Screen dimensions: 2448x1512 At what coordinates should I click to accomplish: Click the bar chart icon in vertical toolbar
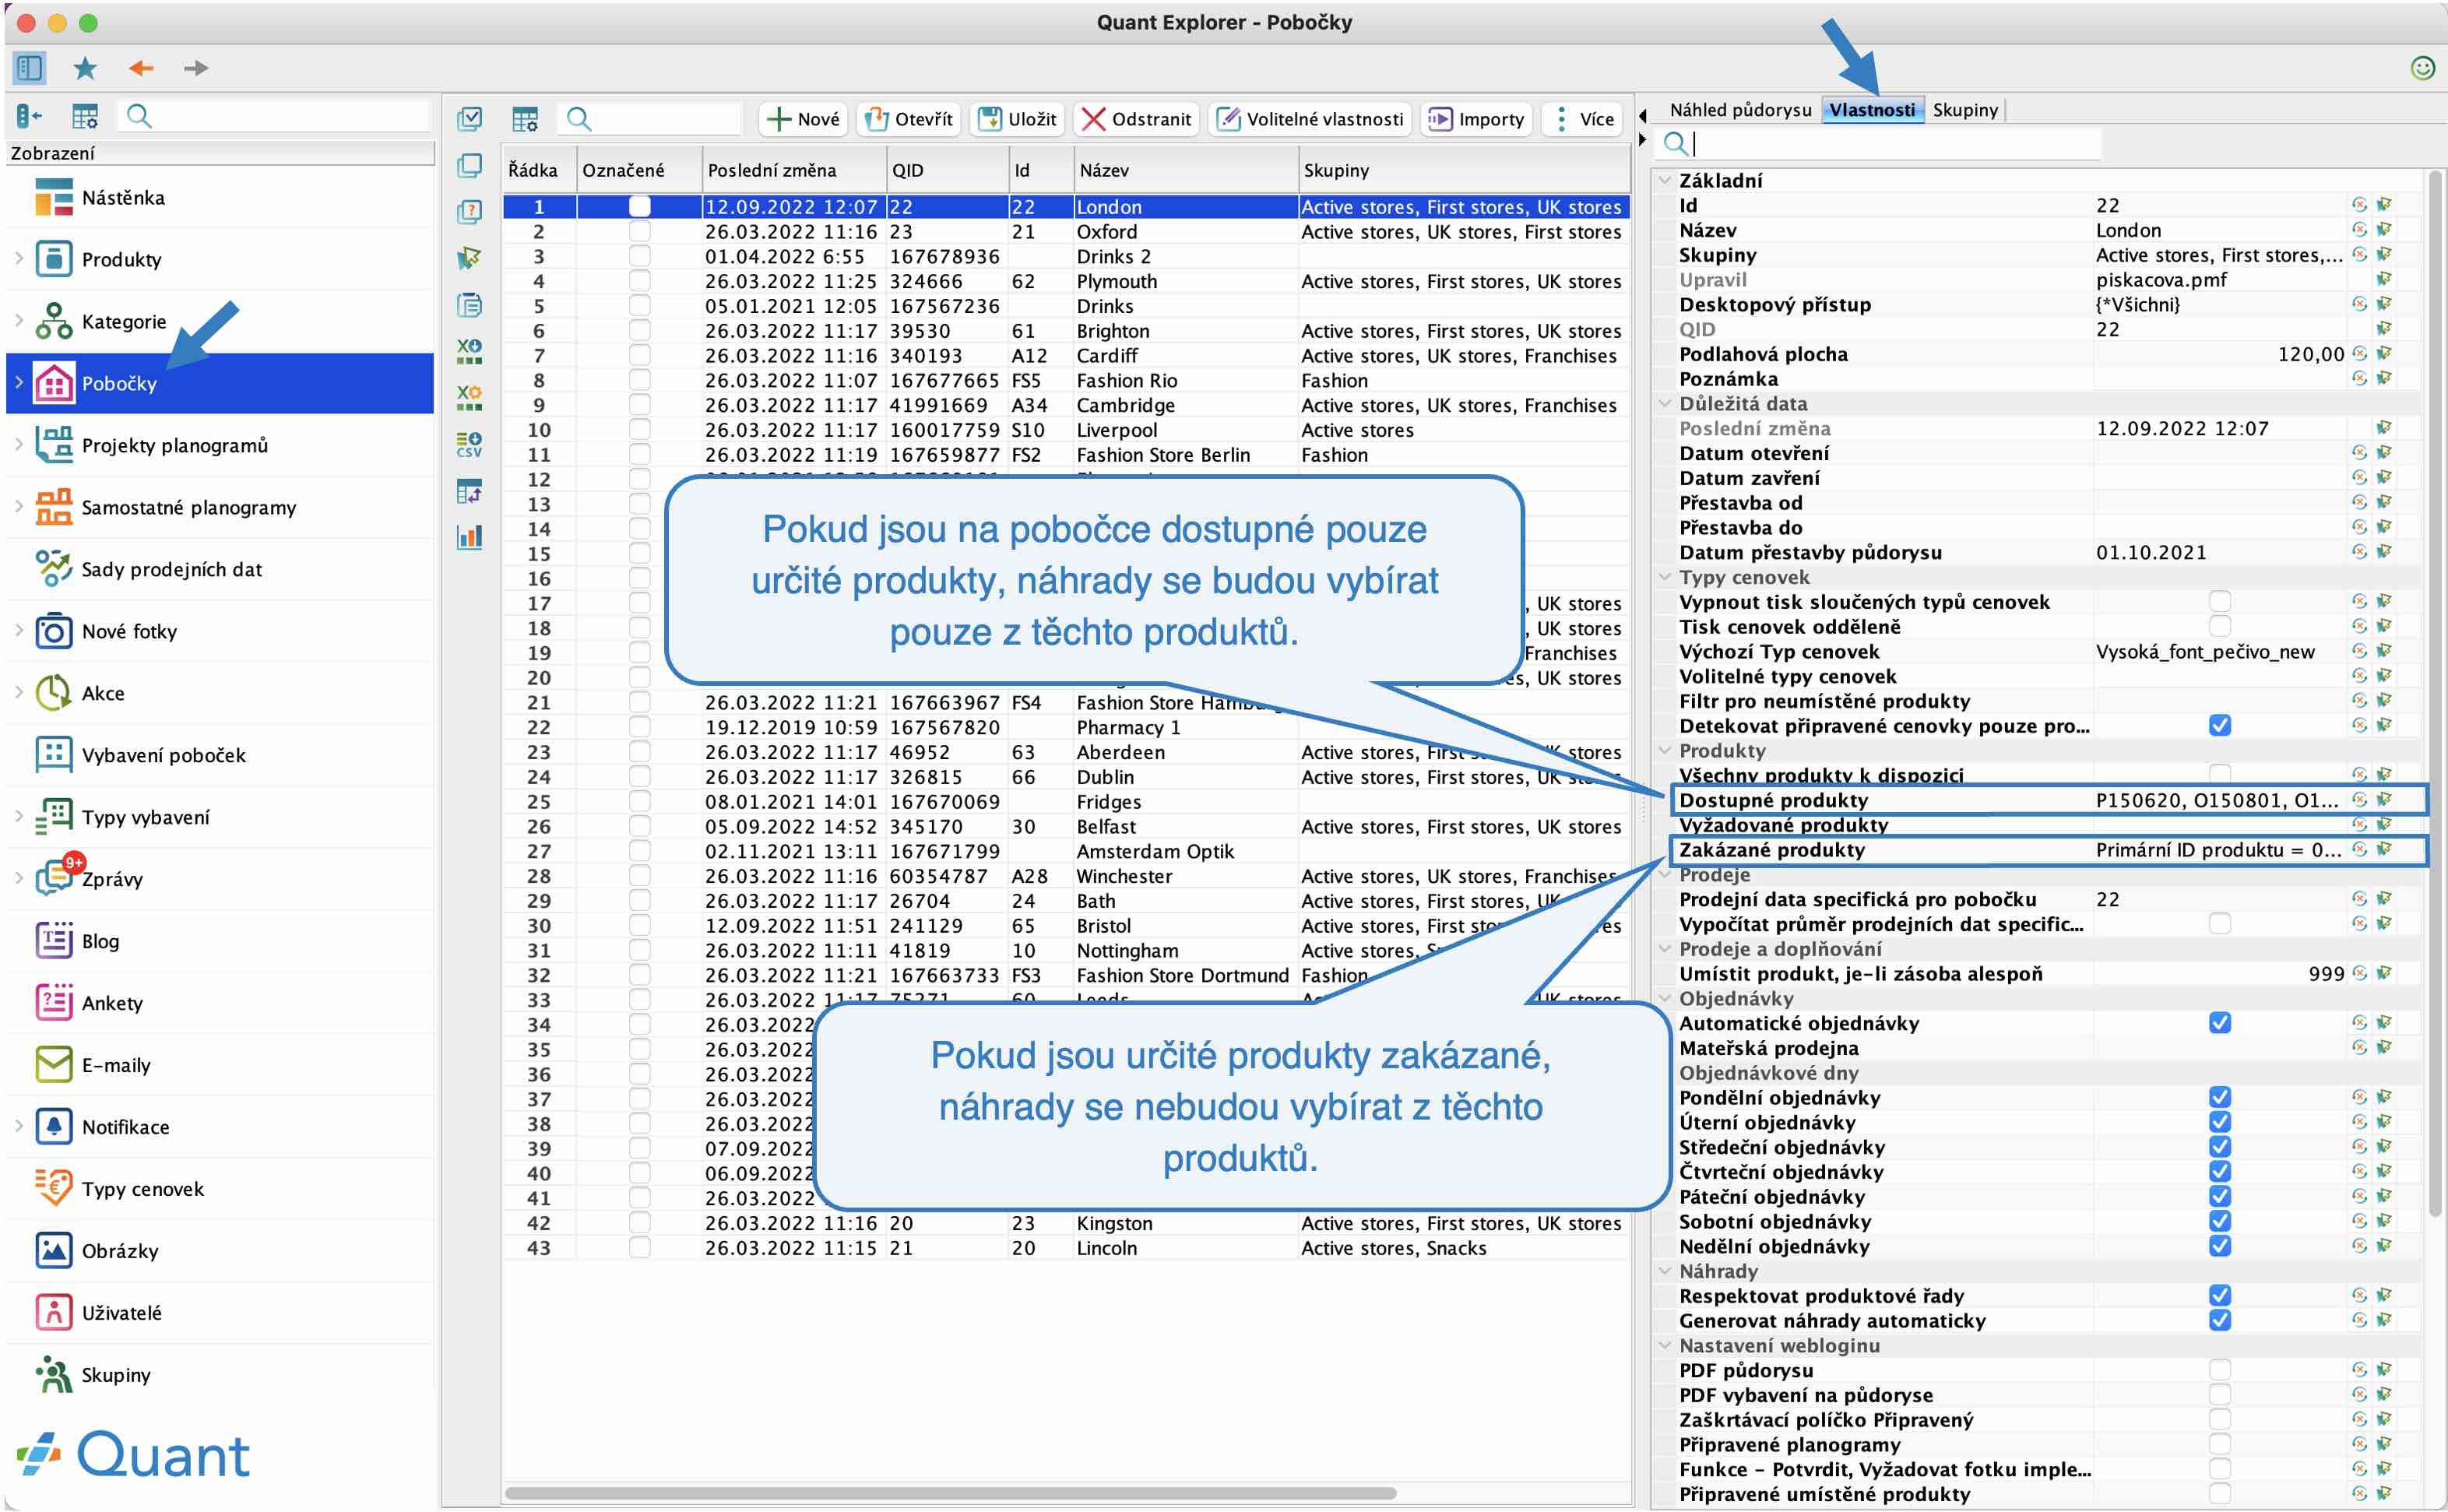tap(469, 537)
